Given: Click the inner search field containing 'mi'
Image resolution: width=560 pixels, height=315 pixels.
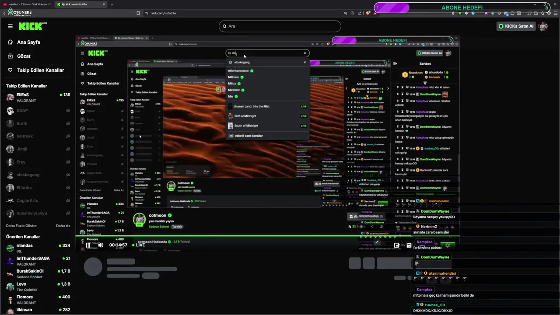Looking at the screenshot, I should (267, 53).
